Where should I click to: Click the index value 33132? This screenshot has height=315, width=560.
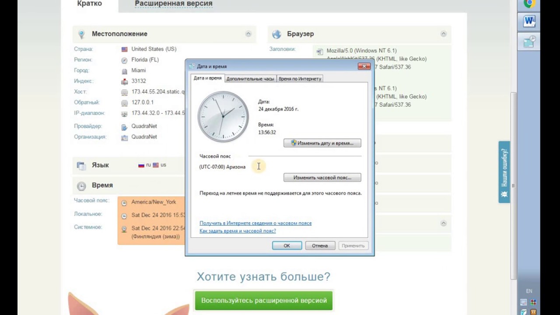(139, 81)
